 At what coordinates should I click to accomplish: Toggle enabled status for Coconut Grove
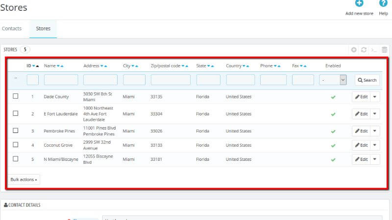pos(333,145)
